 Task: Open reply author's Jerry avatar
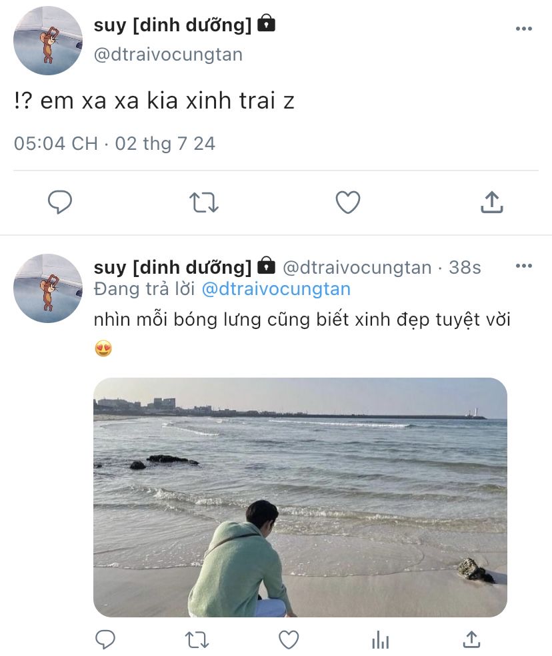click(x=48, y=288)
